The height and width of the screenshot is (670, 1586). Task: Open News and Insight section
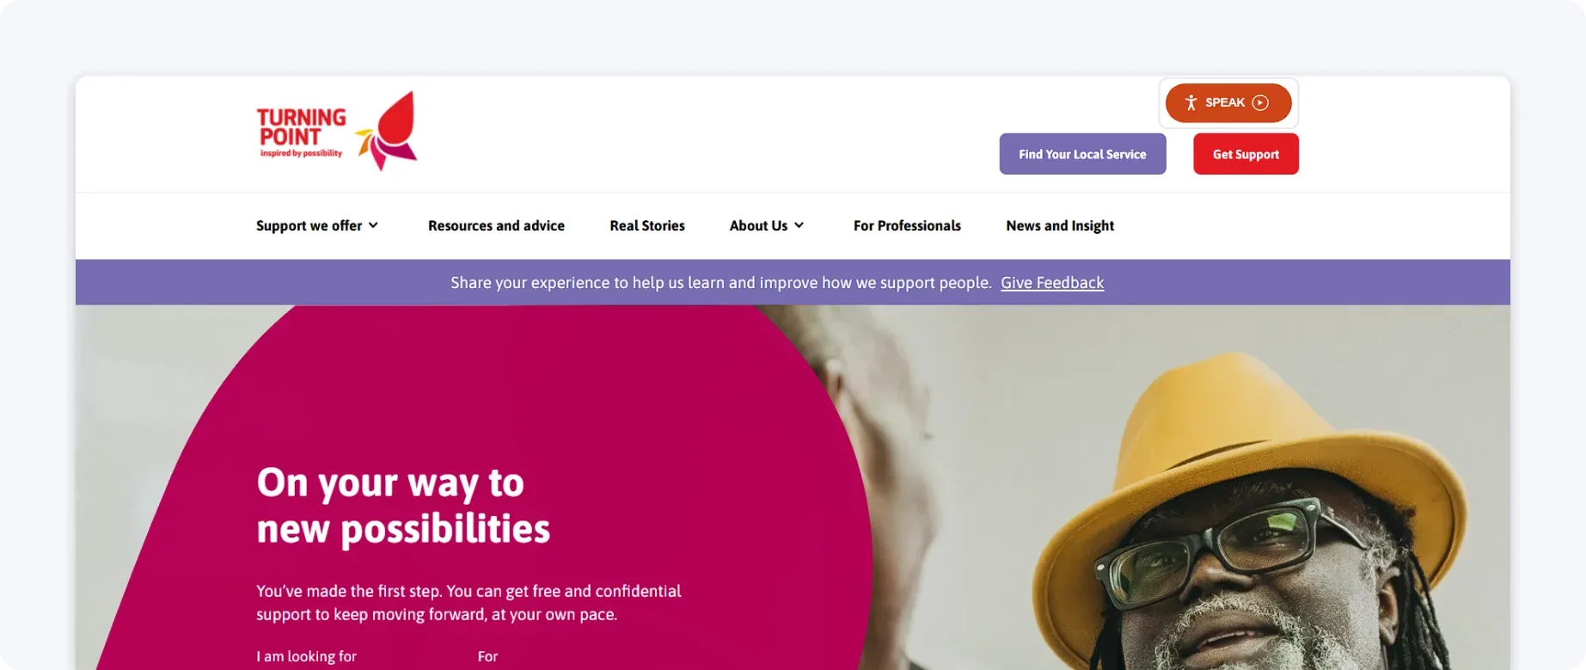point(1060,225)
